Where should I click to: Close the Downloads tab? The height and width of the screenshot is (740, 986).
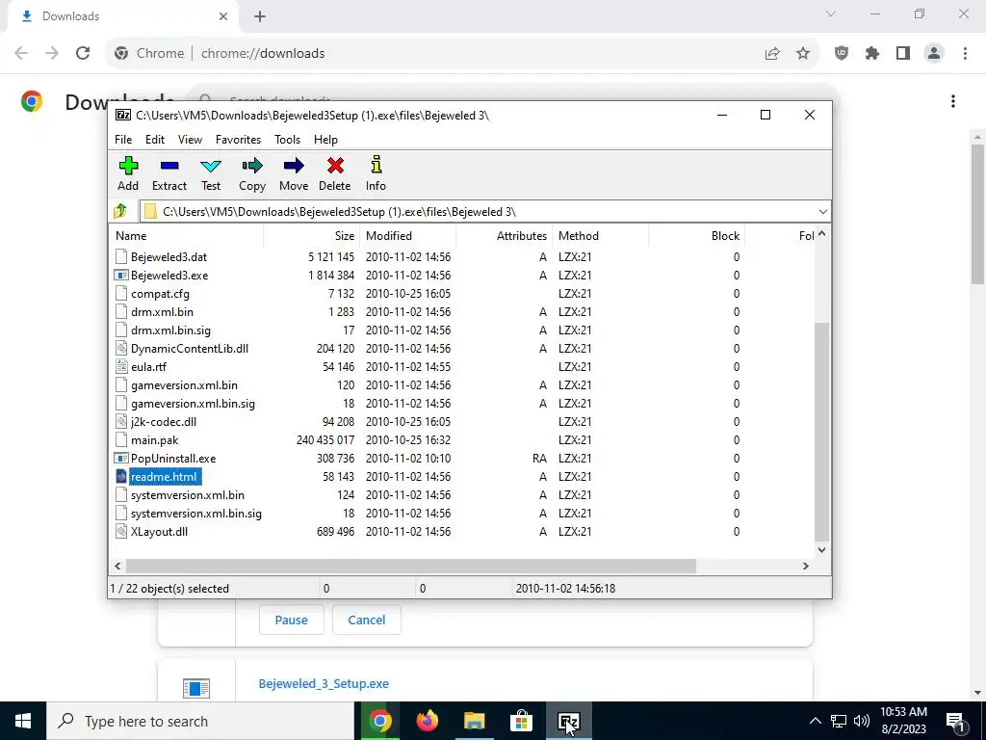[223, 16]
